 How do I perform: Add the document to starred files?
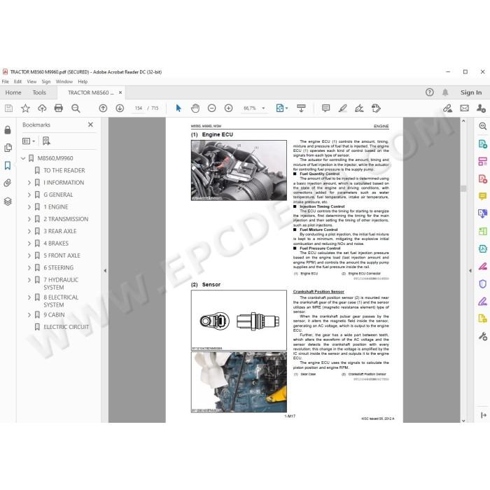tap(25, 108)
